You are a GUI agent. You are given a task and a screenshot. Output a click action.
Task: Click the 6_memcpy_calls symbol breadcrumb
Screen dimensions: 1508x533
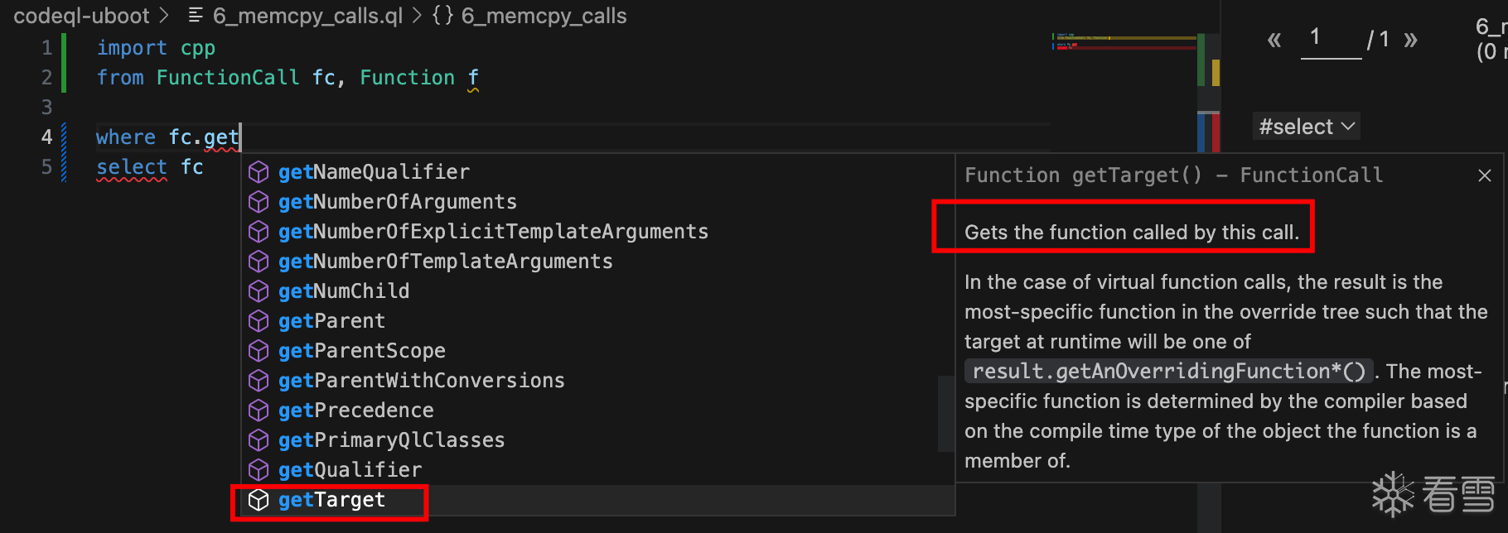click(543, 16)
